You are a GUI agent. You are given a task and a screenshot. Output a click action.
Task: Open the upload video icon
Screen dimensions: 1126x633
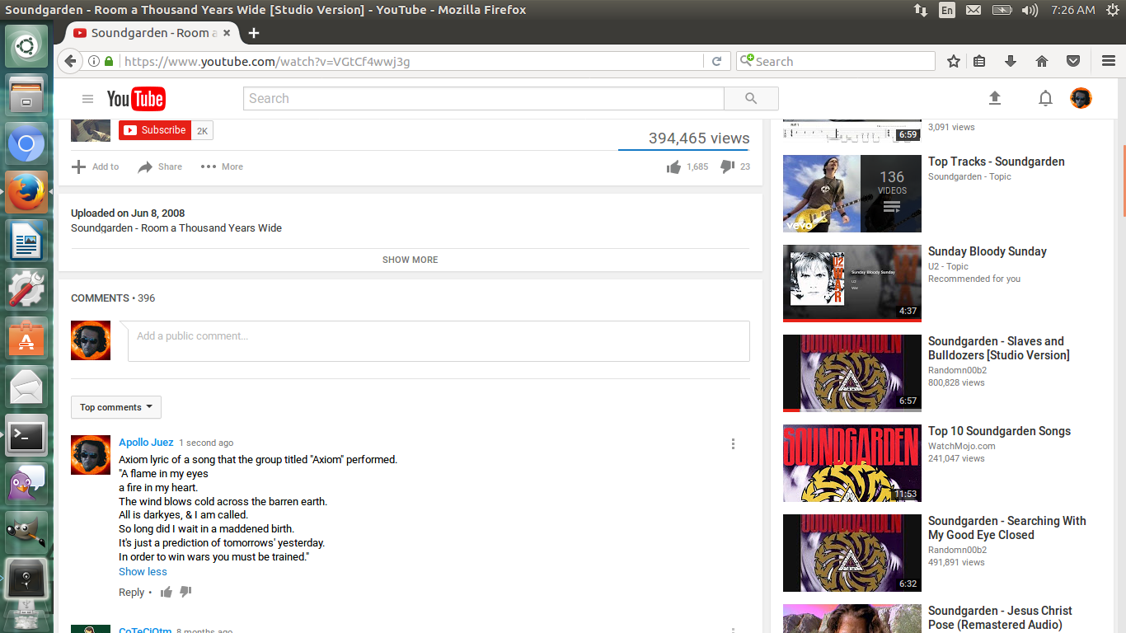click(x=995, y=98)
